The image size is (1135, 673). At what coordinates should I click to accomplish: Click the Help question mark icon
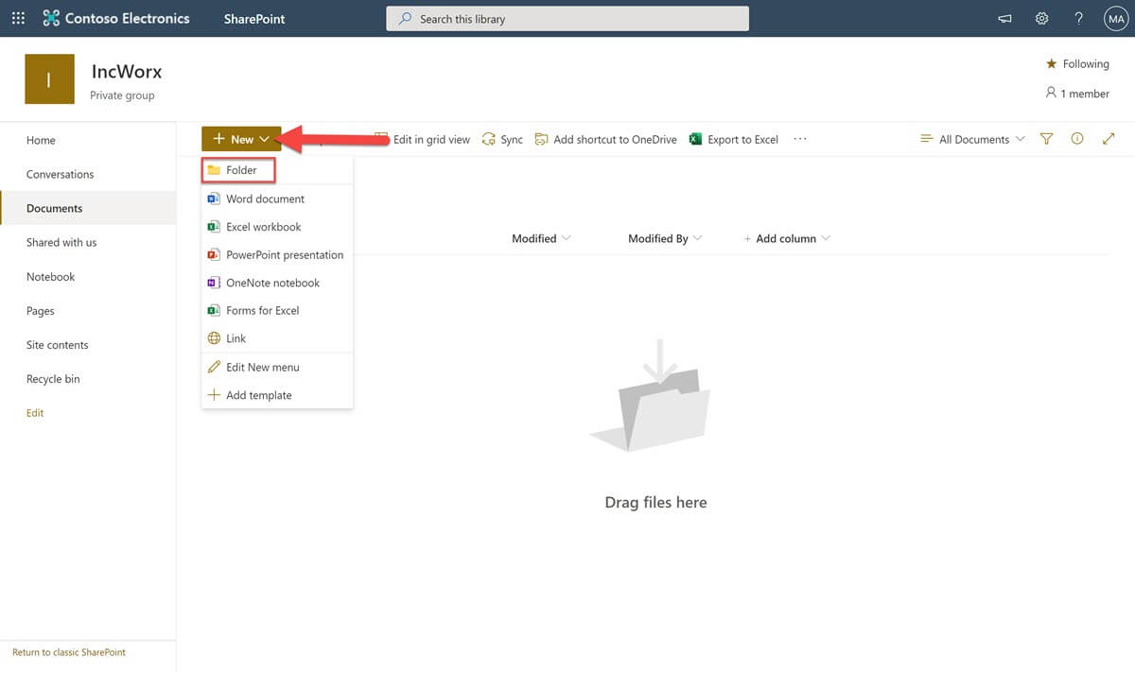pos(1078,18)
